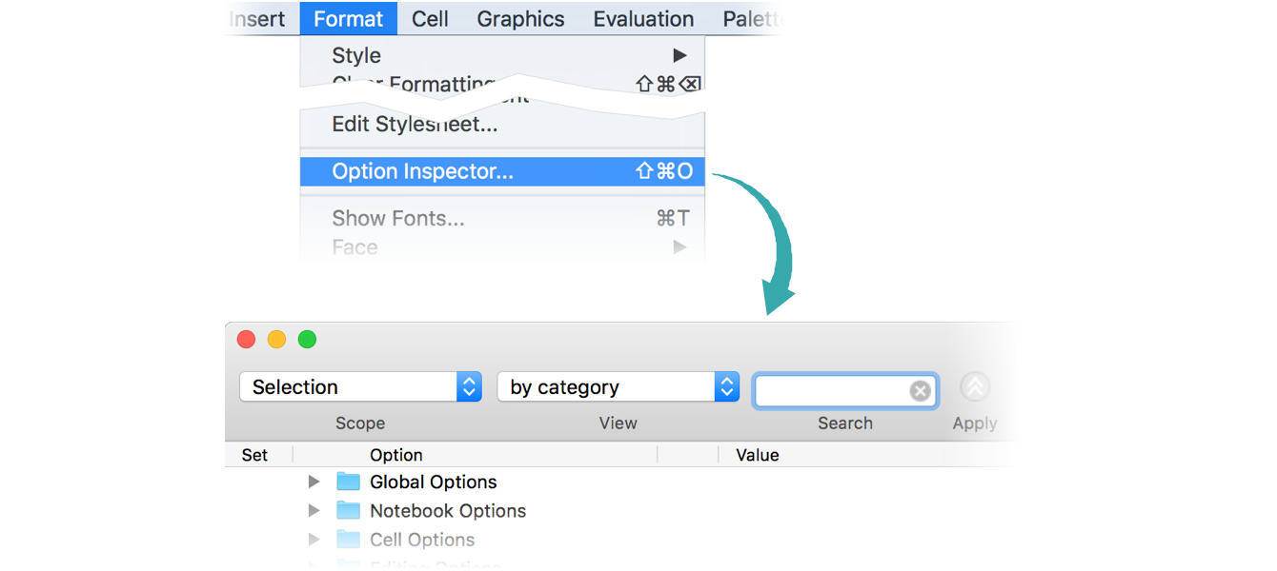
Task: Clear the search field with the X icon
Action: pyautogui.click(x=920, y=390)
